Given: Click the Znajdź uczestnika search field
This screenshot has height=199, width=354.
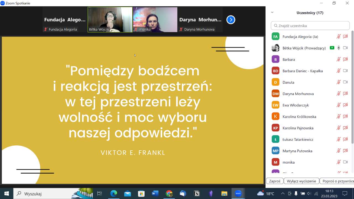Looking at the screenshot, I should (310, 26).
